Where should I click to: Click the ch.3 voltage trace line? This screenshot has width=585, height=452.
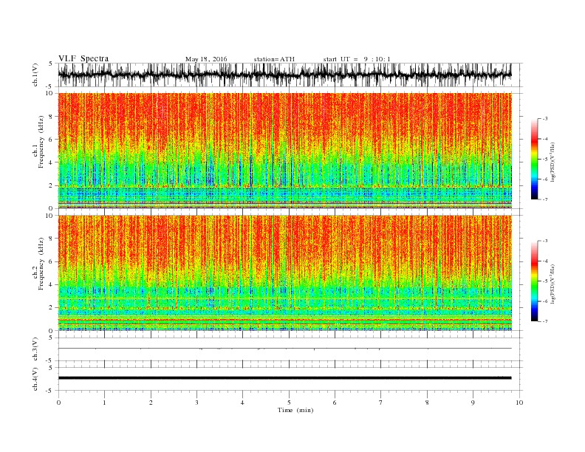pos(285,349)
